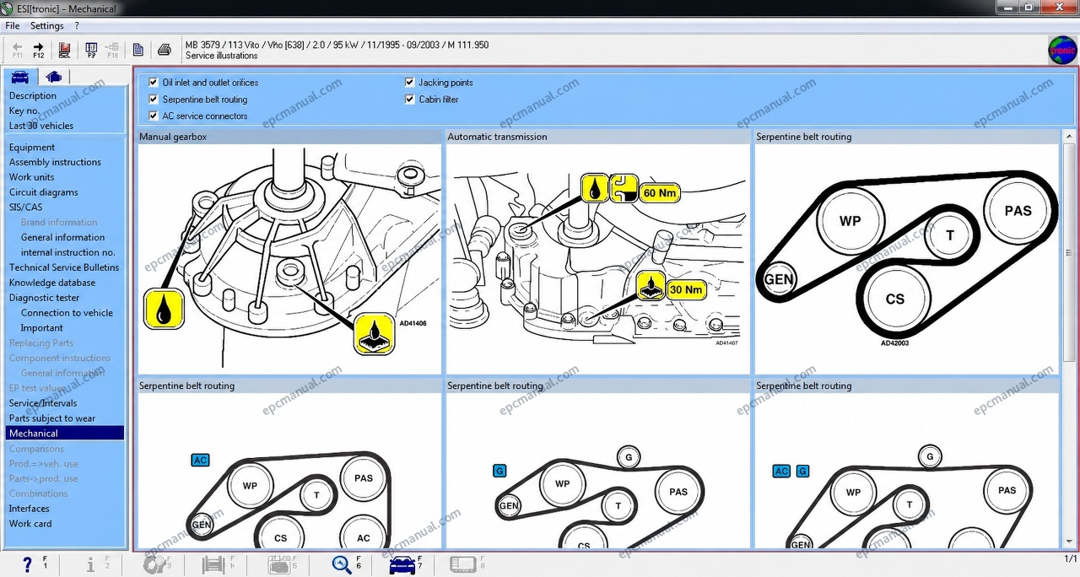Open Equipment section
The image size is (1080, 577).
(32, 147)
